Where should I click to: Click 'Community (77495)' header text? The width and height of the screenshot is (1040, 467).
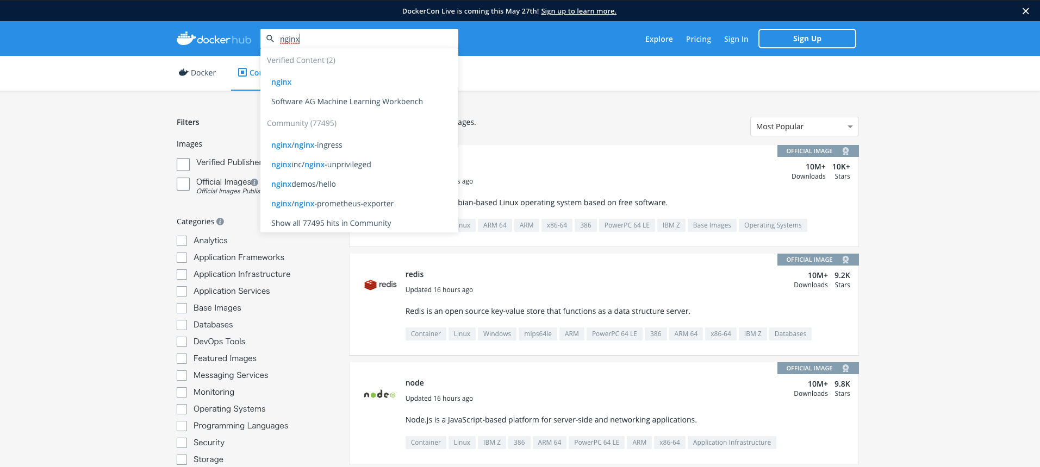click(x=302, y=123)
